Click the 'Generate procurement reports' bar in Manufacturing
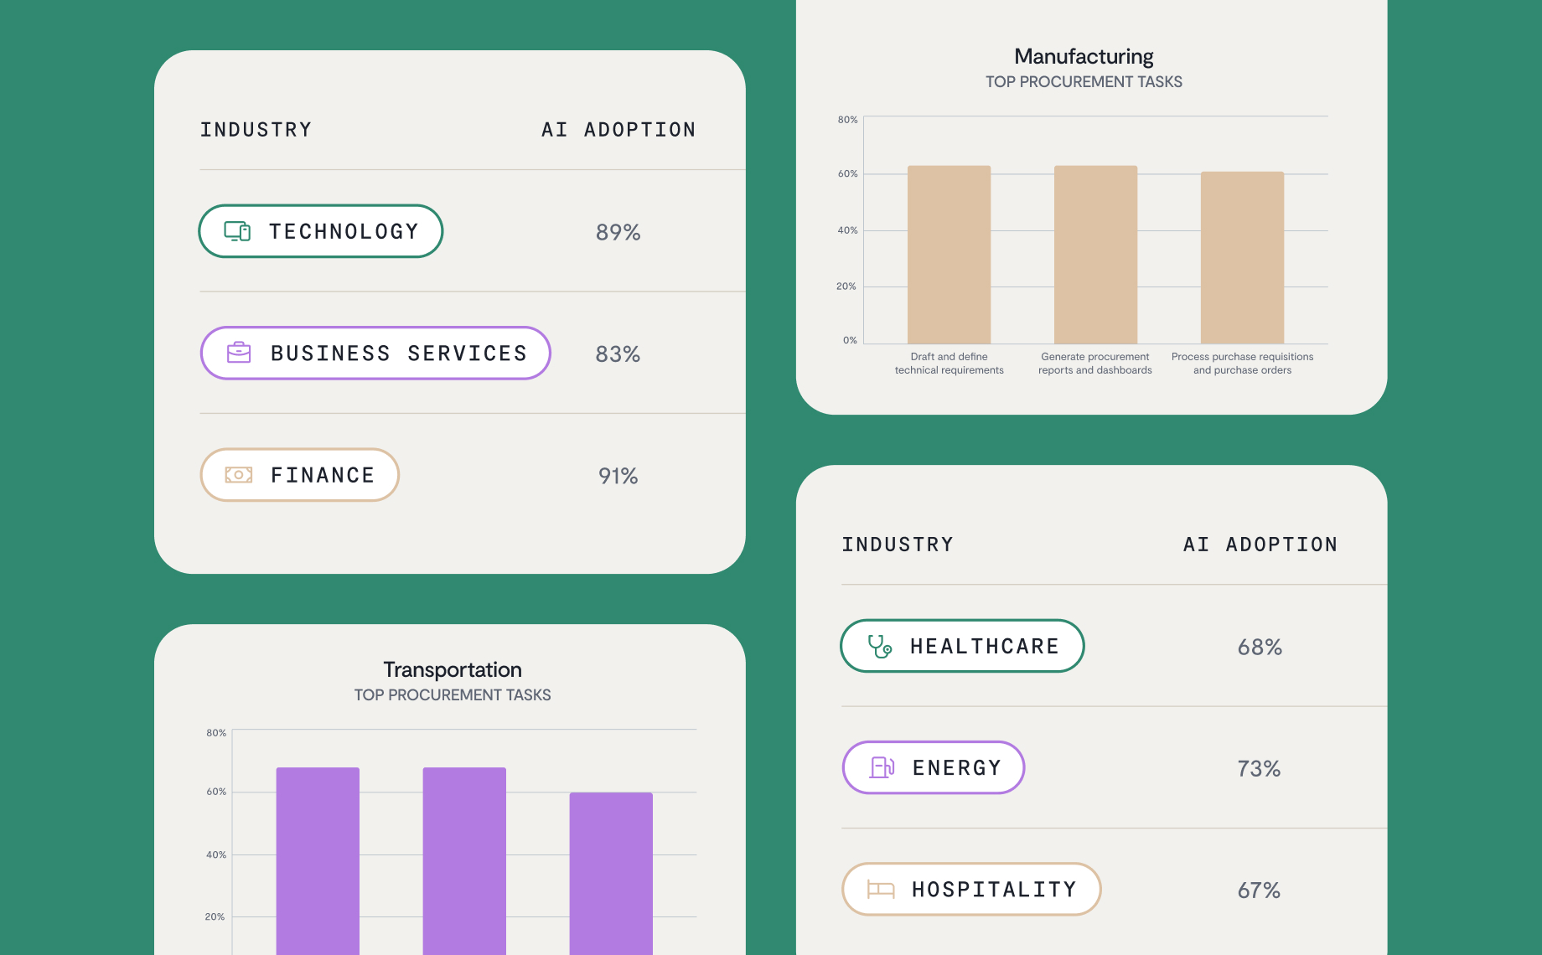Image resolution: width=1542 pixels, height=955 pixels. tap(1095, 255)
